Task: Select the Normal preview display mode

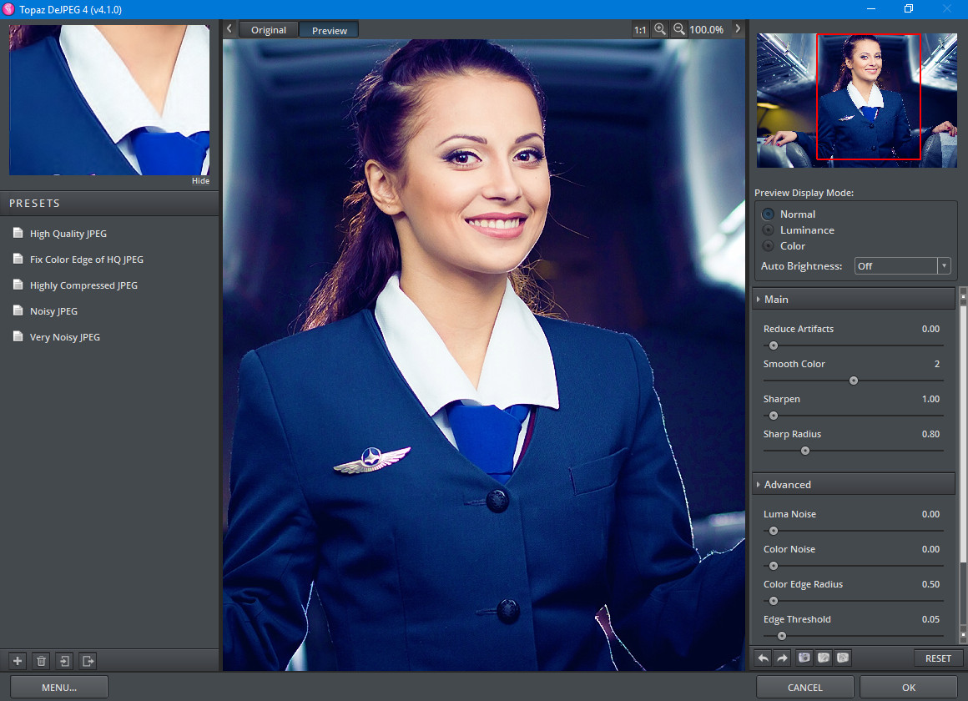Action: click(768, 214)
